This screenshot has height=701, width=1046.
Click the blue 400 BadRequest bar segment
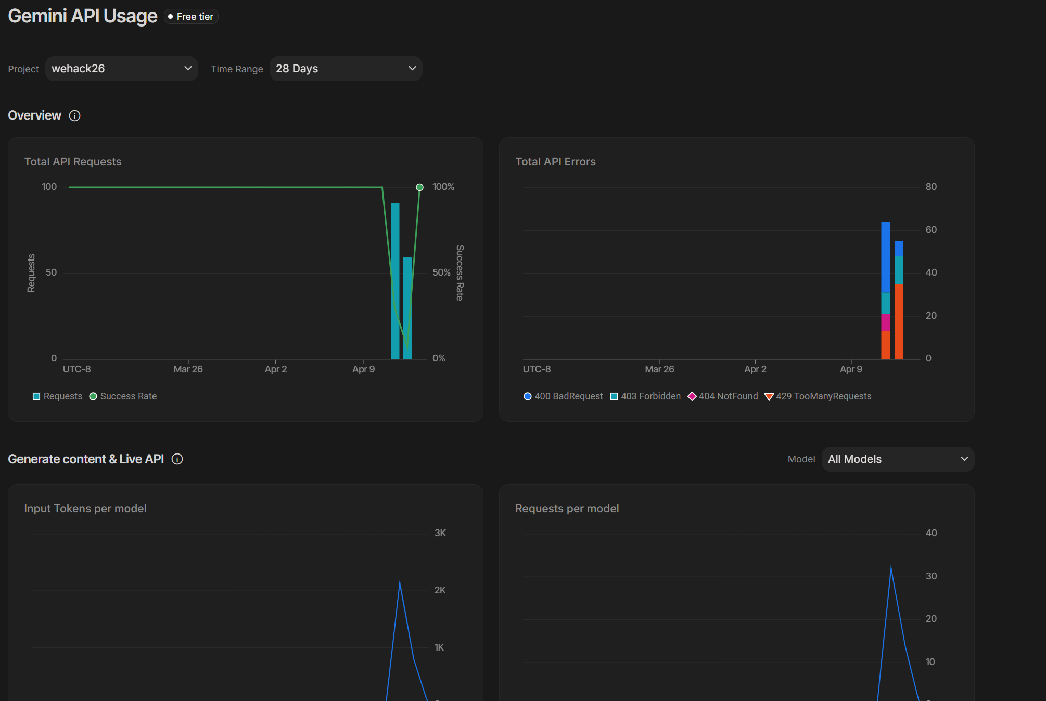coord(885,257)
